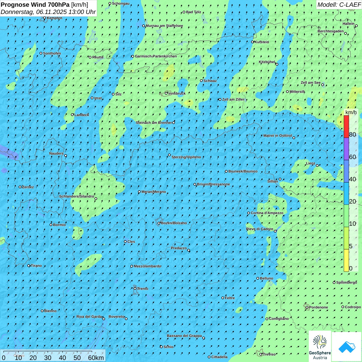Select the Nauders city label
362x362 pixels.
pos(56,153)
